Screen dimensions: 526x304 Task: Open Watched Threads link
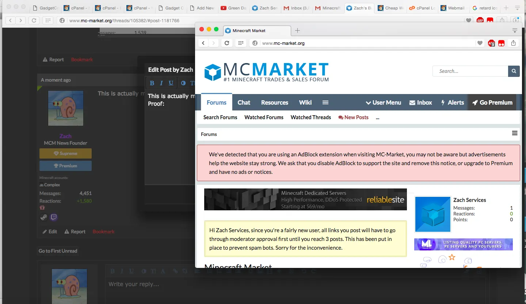pyautogui.click(x=311, y=117)
